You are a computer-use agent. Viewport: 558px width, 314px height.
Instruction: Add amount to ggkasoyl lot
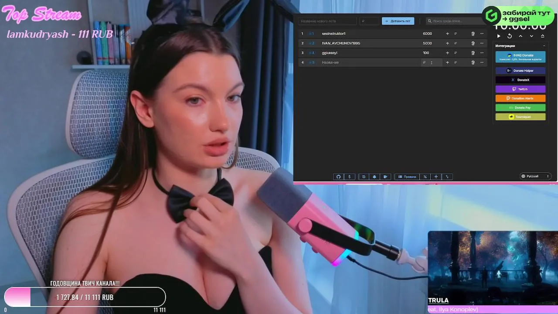[447, 53]
